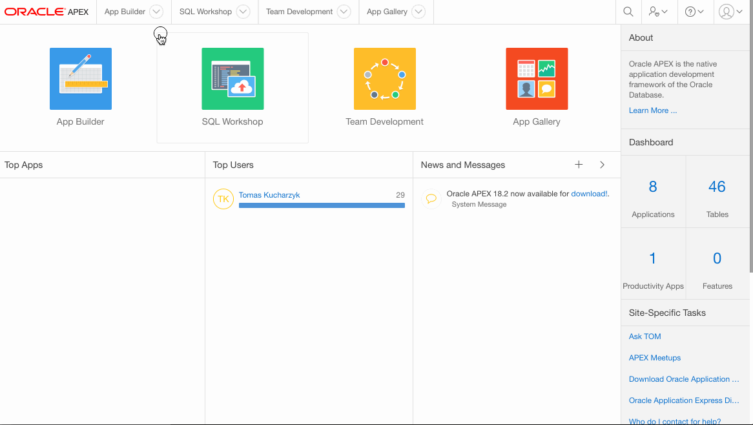Click the plus icon in News and Messages
Screen dimensions: 753x425
[579, 165]
